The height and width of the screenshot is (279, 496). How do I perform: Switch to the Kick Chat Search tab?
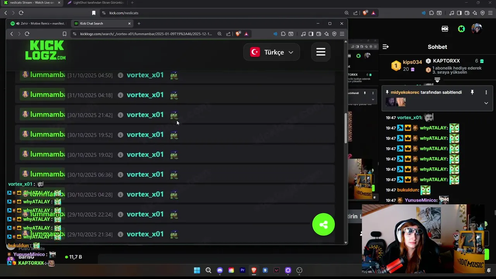[x=103, y=23]
